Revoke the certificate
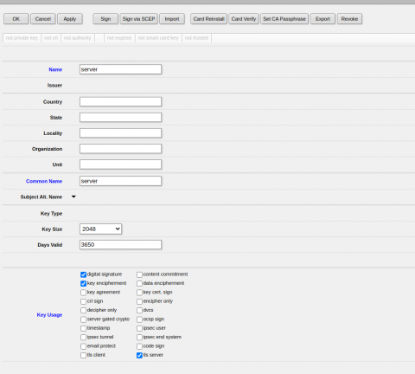Viewport: 415px width, 374px height. (x=349, y=19)
